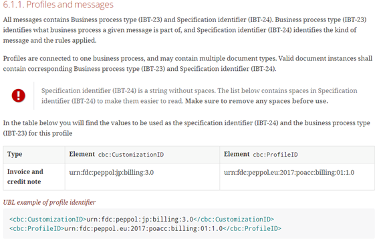Click the Element cbc:CustomizationID column header

point(142,155)
